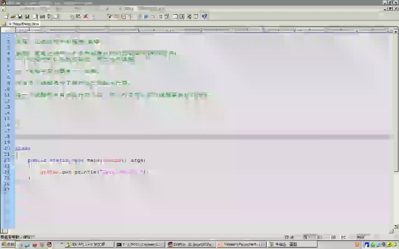Click the Go to Line toolbar icon
Image resolution: width=399 pixels, height=249 pixels.
click(131, 16)
